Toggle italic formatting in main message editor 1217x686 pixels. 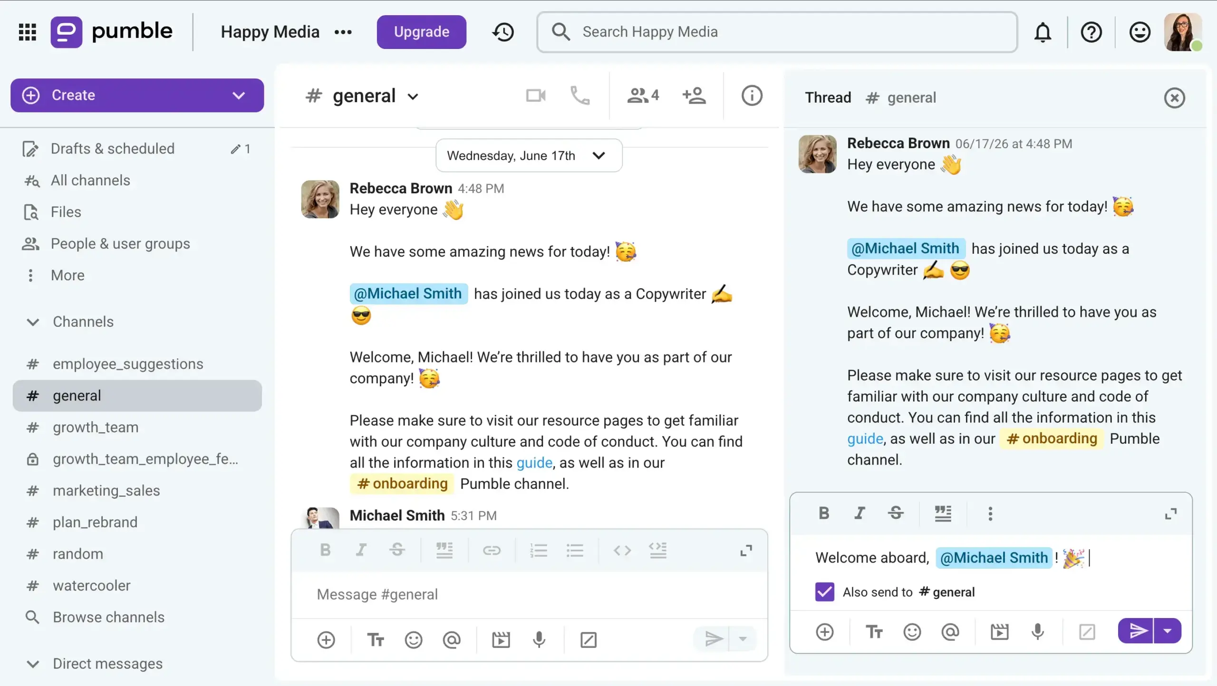[x=361, y=550]
